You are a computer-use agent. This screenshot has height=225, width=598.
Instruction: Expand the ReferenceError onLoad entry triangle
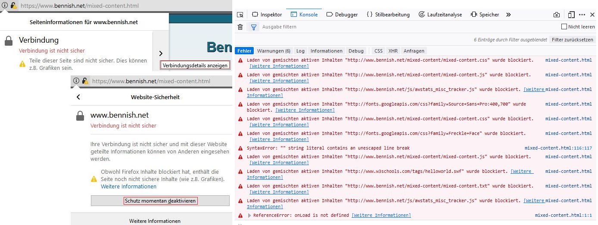[x=249, y=216]
